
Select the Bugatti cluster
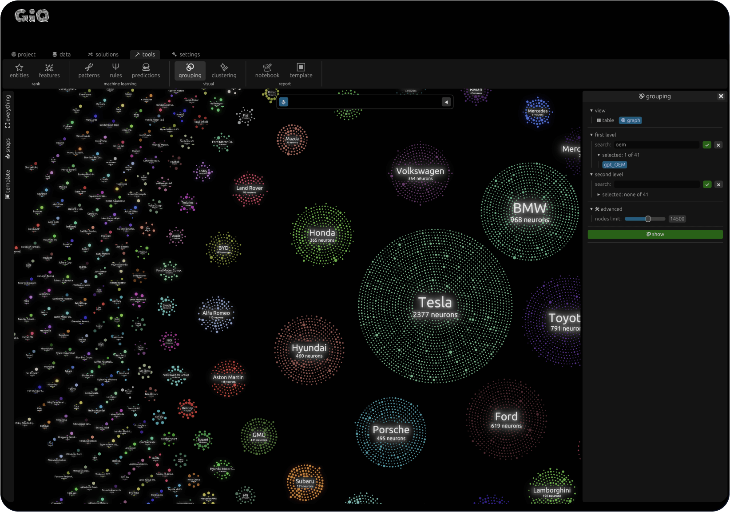point(203,440)
